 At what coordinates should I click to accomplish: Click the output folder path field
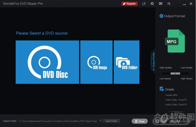[x=58, y=121]
